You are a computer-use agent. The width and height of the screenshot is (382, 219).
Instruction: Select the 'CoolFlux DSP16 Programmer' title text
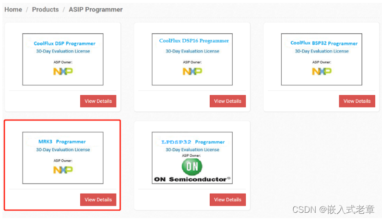(194, 41)
